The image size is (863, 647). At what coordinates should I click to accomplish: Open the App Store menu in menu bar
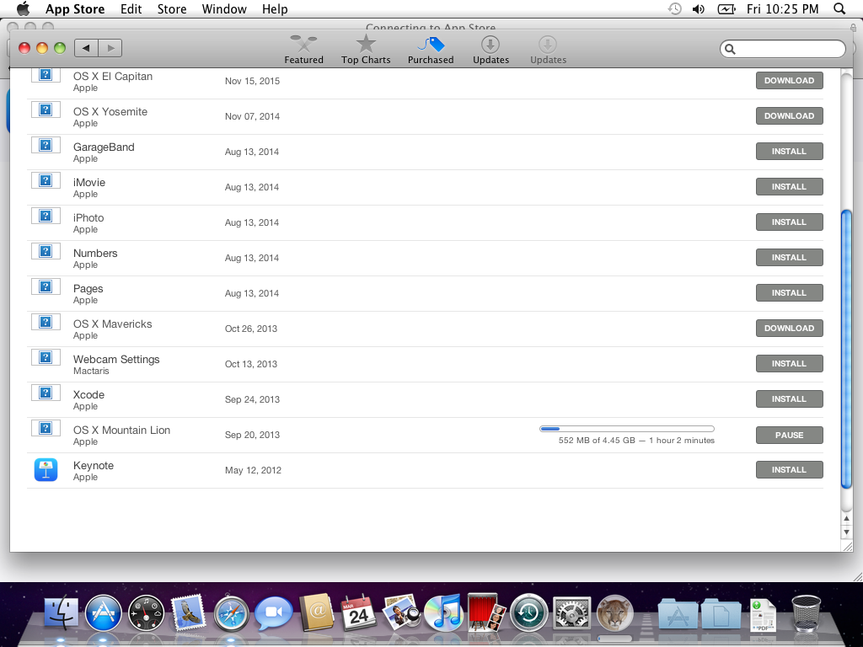75,8
